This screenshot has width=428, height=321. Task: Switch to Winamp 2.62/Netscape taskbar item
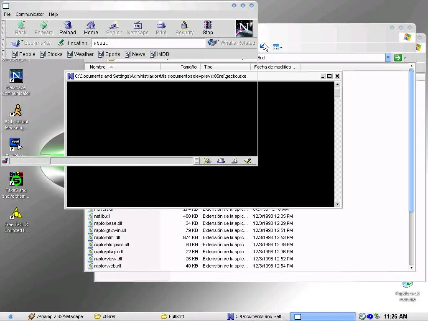(56, 316)
